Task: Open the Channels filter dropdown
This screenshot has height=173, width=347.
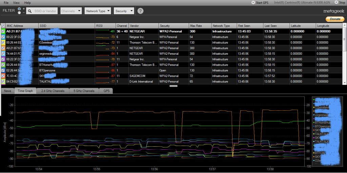Action: [x=71, y=11]
